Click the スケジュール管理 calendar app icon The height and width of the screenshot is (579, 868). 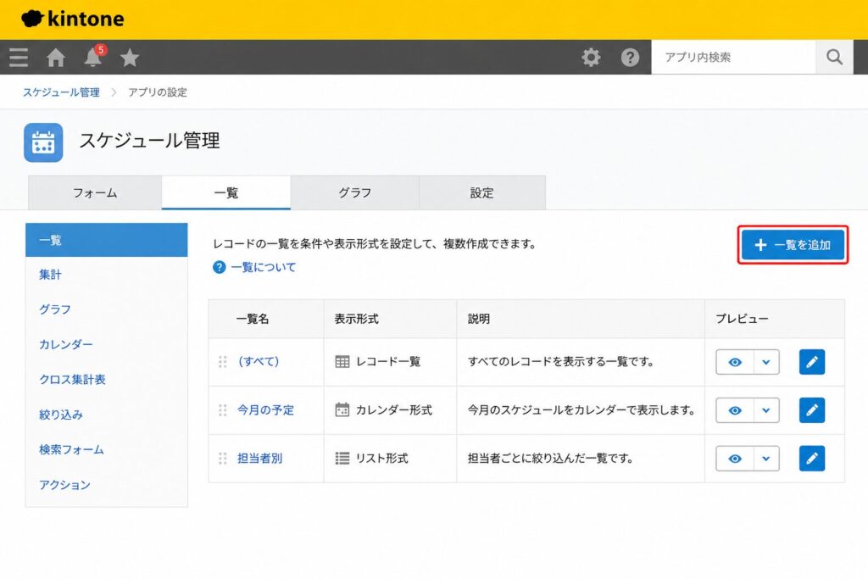pyautogui.click(x=43, y=142)
